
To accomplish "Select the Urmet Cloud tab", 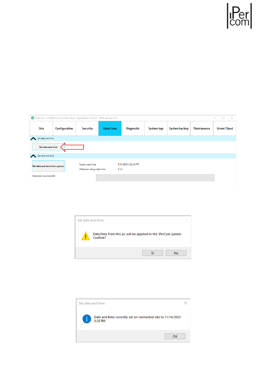I will (x=225, y=129).
